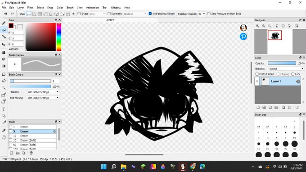
Task: Click the Redo arrow in the toolbar
Action: [x=12, y=14]
